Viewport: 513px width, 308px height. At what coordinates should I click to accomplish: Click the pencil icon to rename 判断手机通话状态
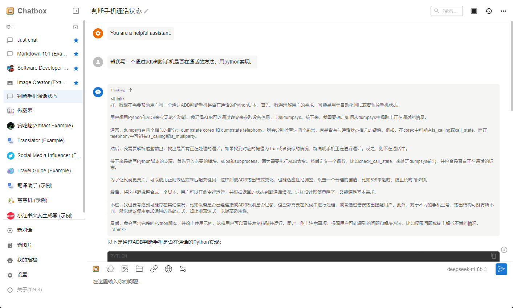(146, 11)
